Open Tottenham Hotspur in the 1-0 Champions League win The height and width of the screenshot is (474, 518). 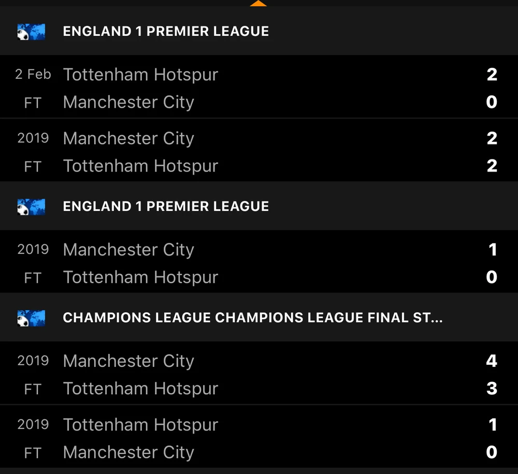point(140,425)
